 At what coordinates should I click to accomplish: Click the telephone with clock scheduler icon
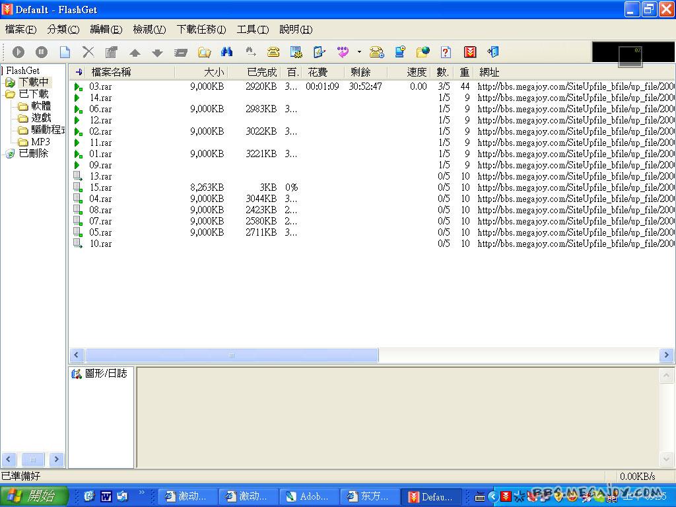(x=377, y=52)
